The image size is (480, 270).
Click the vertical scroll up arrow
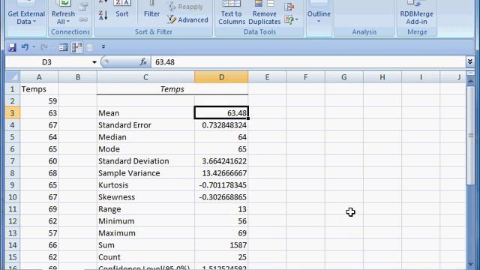pos(470,82)
